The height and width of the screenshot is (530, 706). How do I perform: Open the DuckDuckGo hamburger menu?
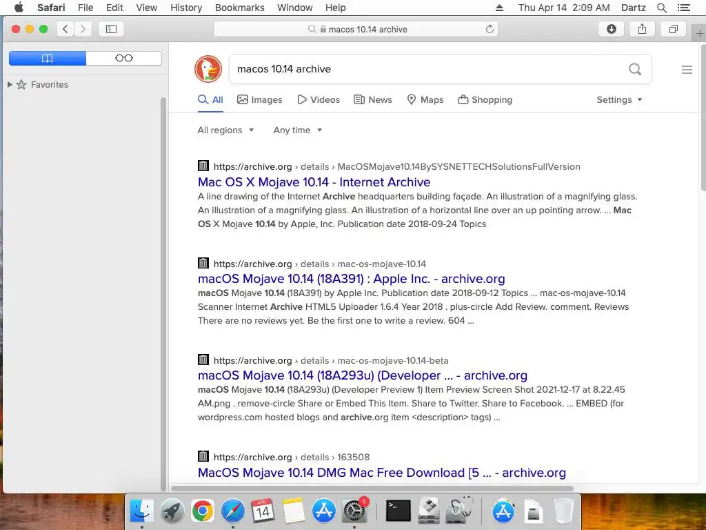click(x=687, y=70)
